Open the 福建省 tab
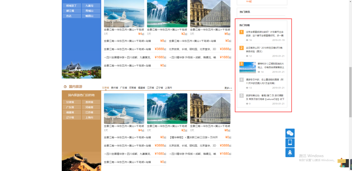Image resolution: width=352 pixels, height=171 pixels. tap(141, 88)
